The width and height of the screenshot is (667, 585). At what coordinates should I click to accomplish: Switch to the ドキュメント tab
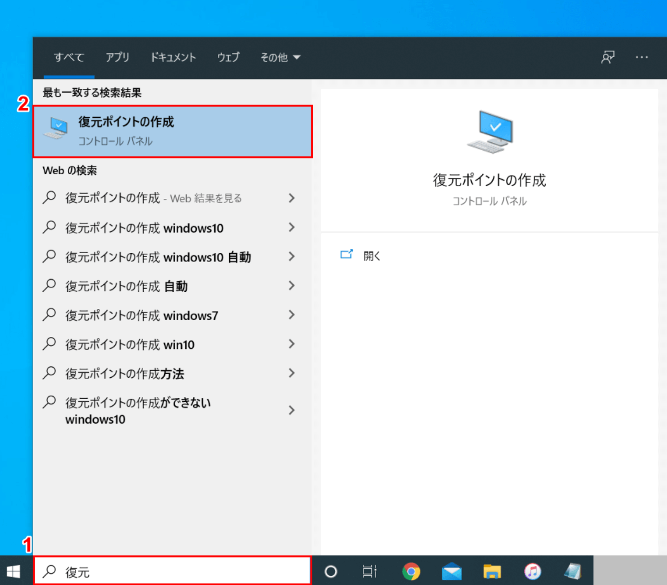[x=173, y=57]
